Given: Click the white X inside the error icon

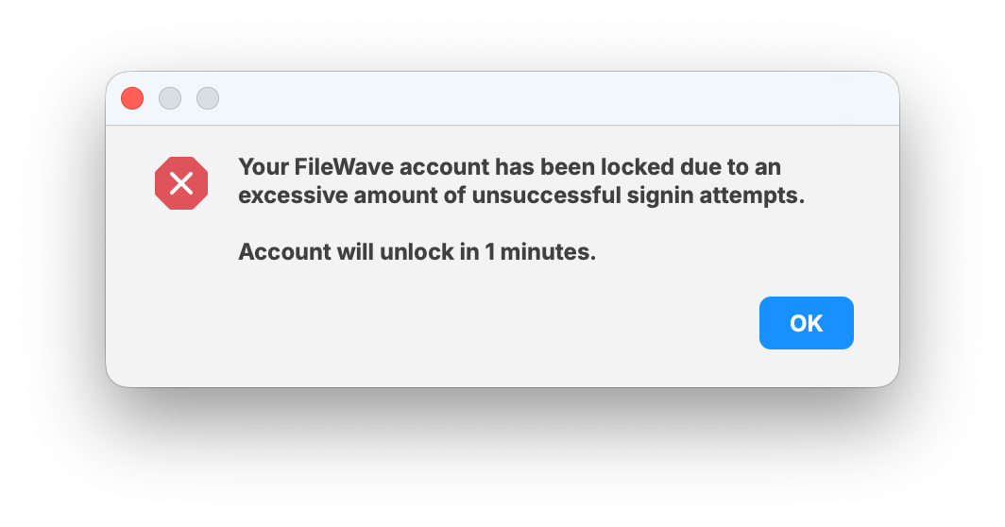Looking at the screenshot, I should click(181, 183).
